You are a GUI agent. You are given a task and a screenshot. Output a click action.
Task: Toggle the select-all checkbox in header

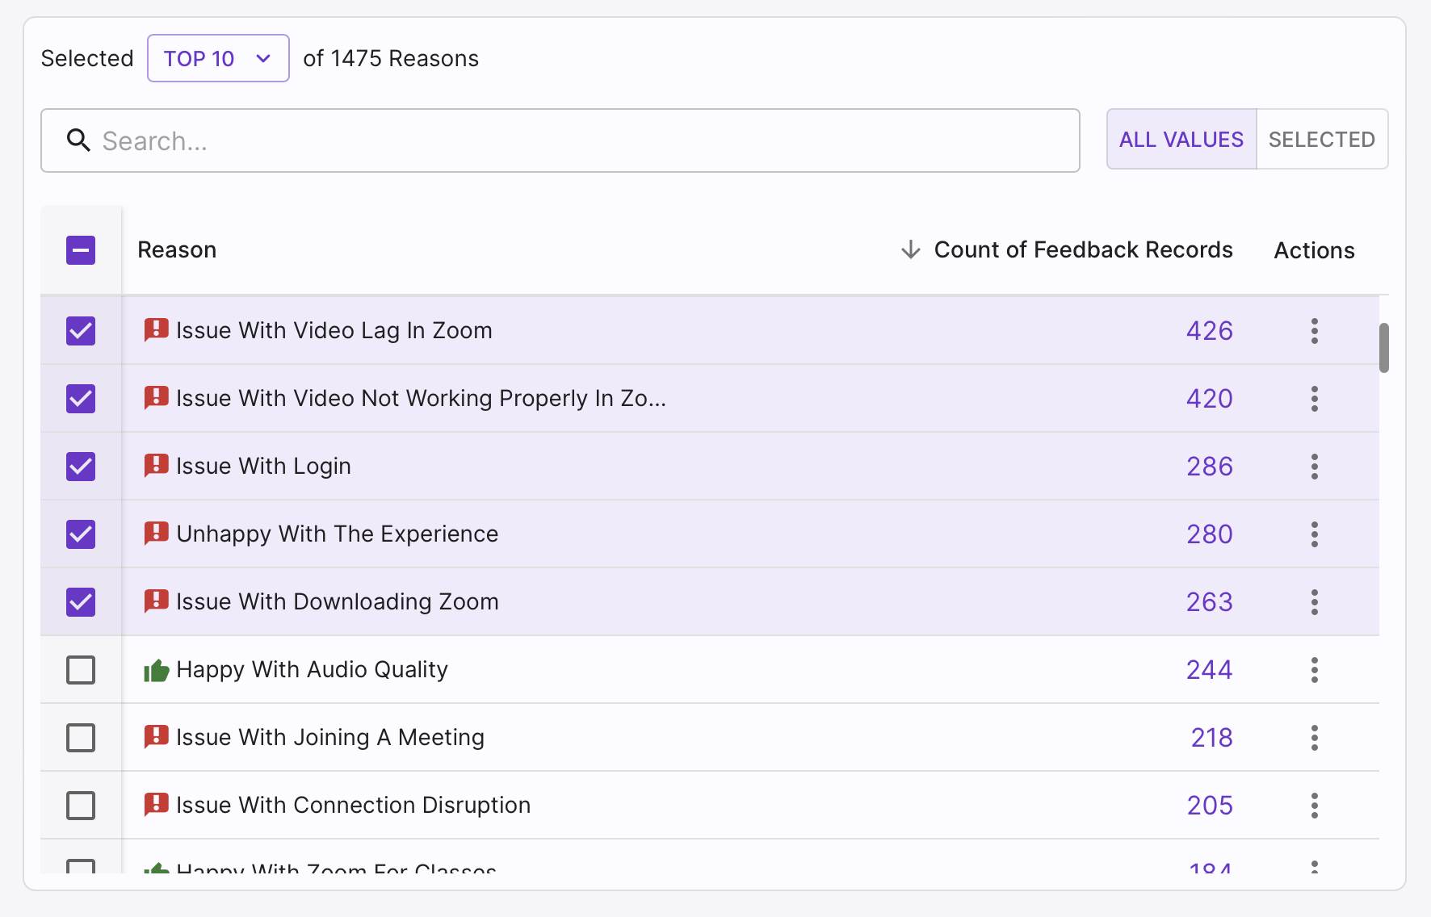81,250
